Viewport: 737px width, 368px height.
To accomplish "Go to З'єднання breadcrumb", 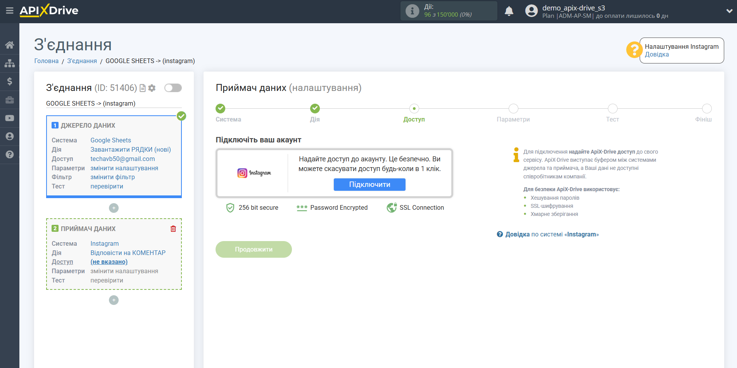I will (x=82, y=61).
